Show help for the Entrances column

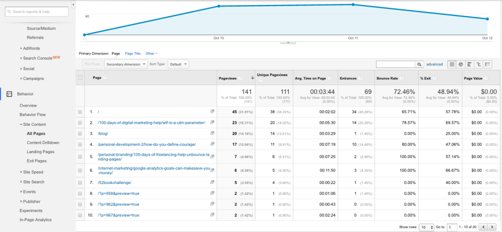360,78
